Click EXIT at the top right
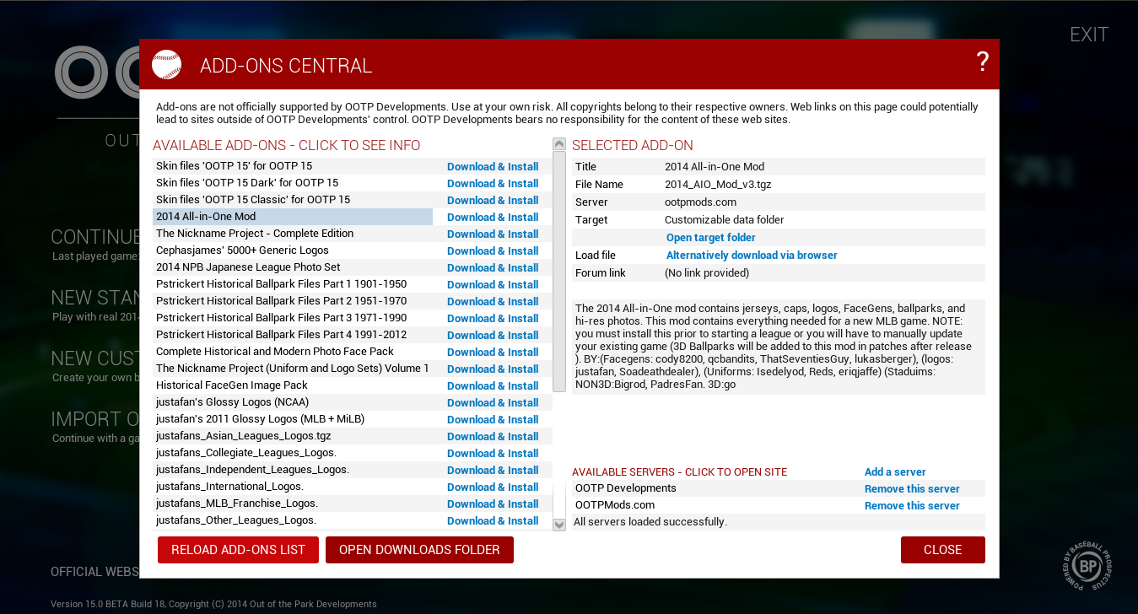 click(1089, 35)
